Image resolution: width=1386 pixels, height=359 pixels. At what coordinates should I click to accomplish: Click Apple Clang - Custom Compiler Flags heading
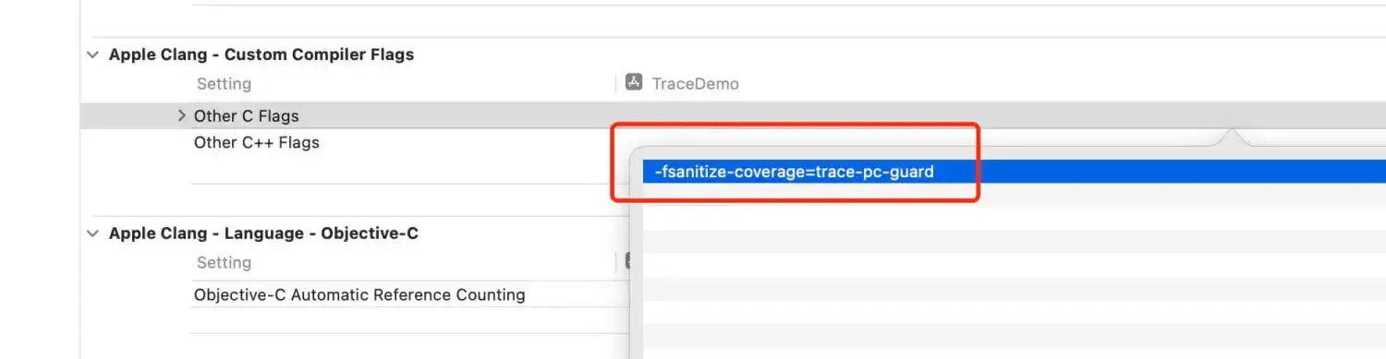pos(261,54)
